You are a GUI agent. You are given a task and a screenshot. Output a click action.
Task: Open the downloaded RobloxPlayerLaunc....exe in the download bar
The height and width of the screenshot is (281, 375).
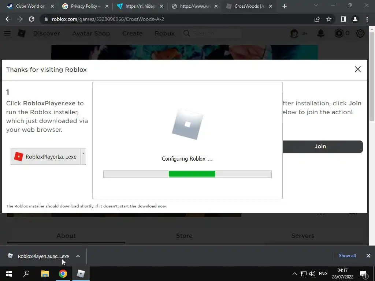click(x=38, y=256)
